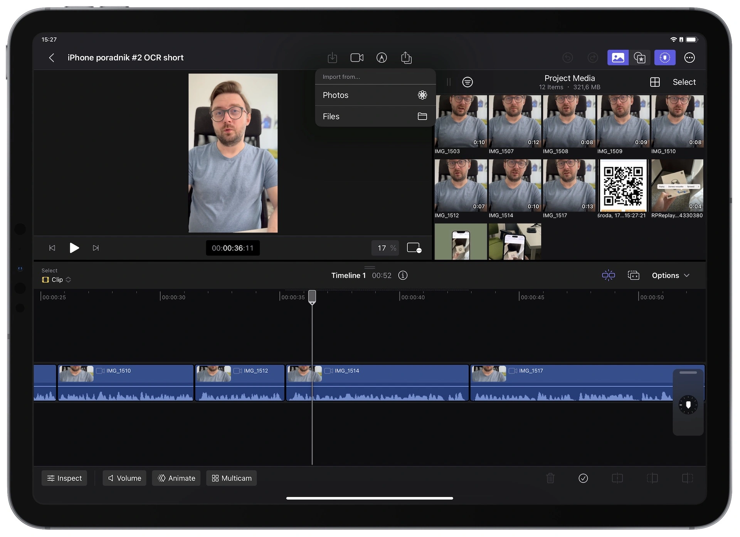Open the import media icon
740x537 pixels.
(x=332, y=58)
